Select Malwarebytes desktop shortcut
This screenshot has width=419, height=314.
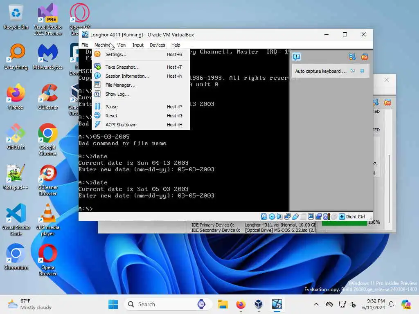click(x=48, y=57)
